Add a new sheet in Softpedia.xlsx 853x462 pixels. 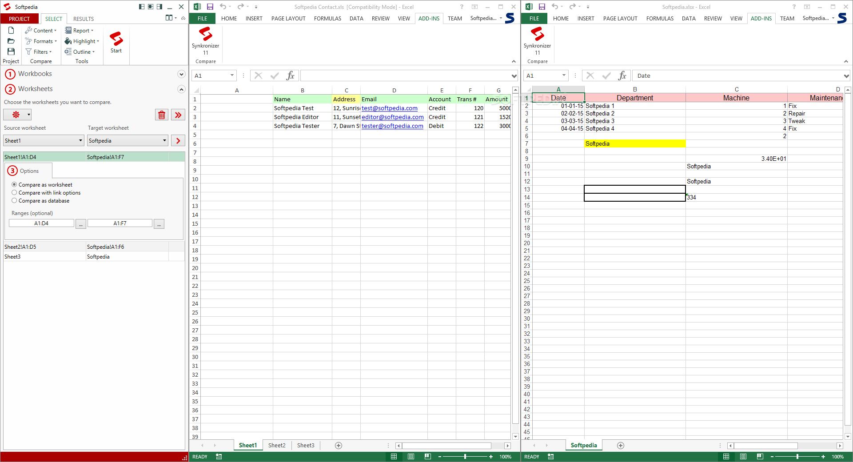(x=621, y=445)
